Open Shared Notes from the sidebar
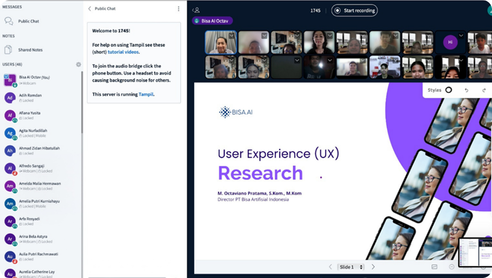The height and width of the screenshot is (278, 492). tap(9, 50)
